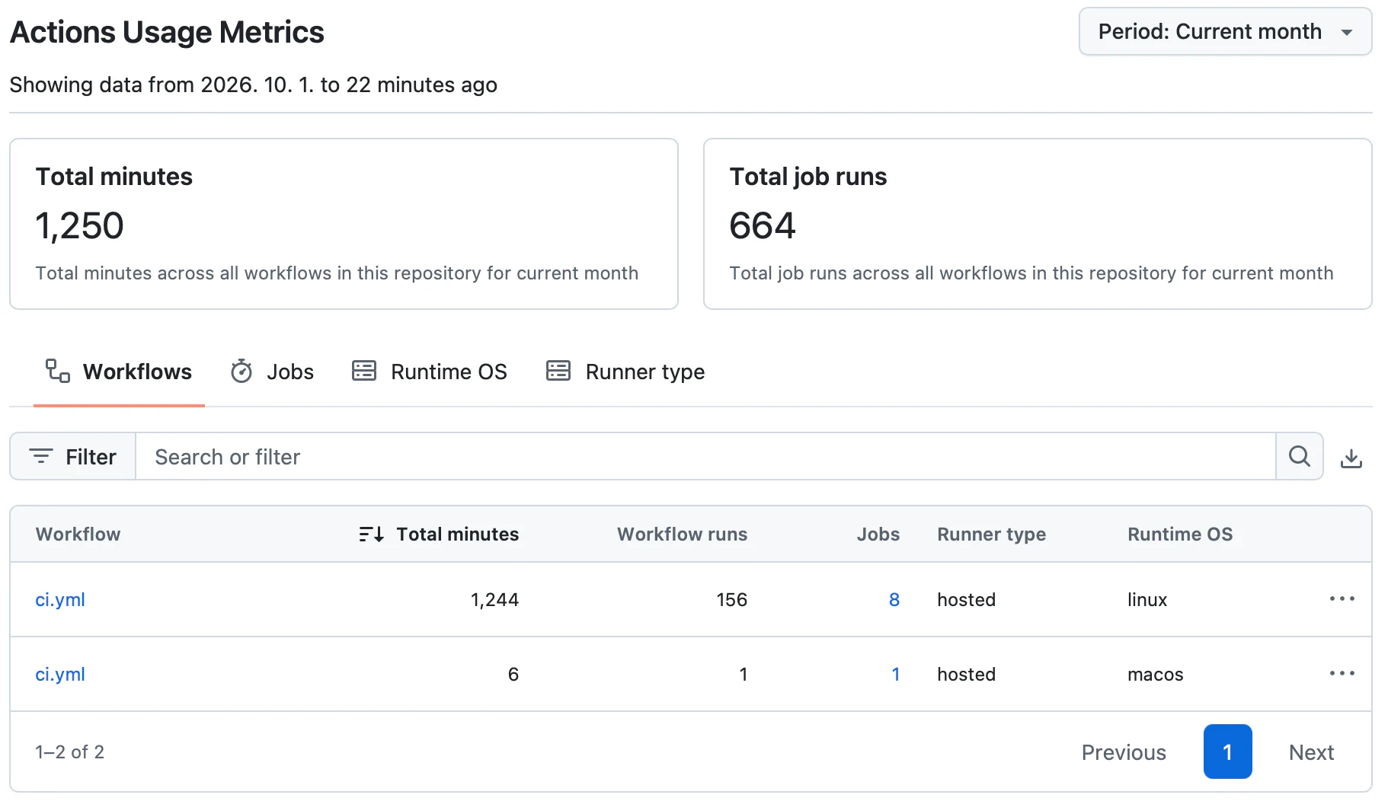Click the 1–2 of 2 results count
1388x801 pixels.
pos(69,752)
